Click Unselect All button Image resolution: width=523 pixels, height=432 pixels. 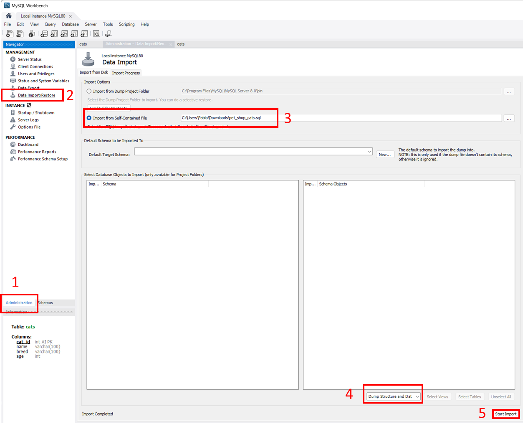click(x=501, y=396)
